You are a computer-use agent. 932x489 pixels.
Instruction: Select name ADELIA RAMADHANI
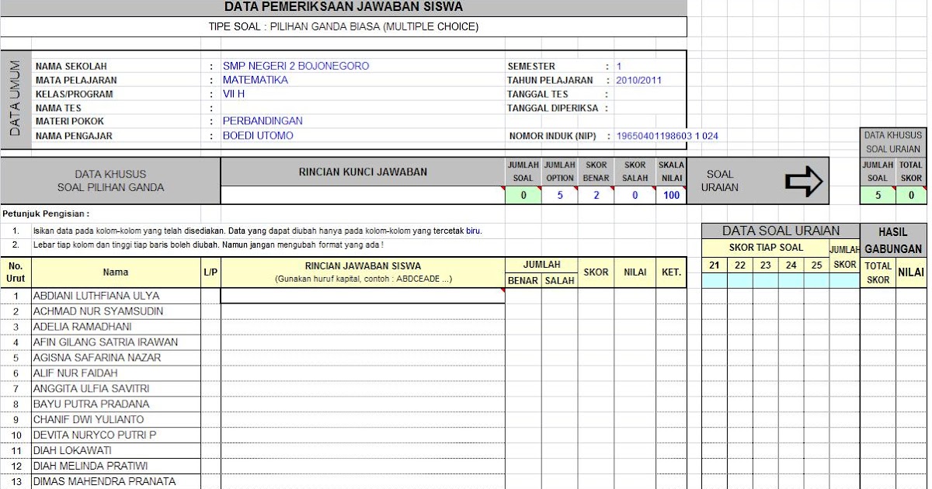pyautogui.click(x=82, y=327)
